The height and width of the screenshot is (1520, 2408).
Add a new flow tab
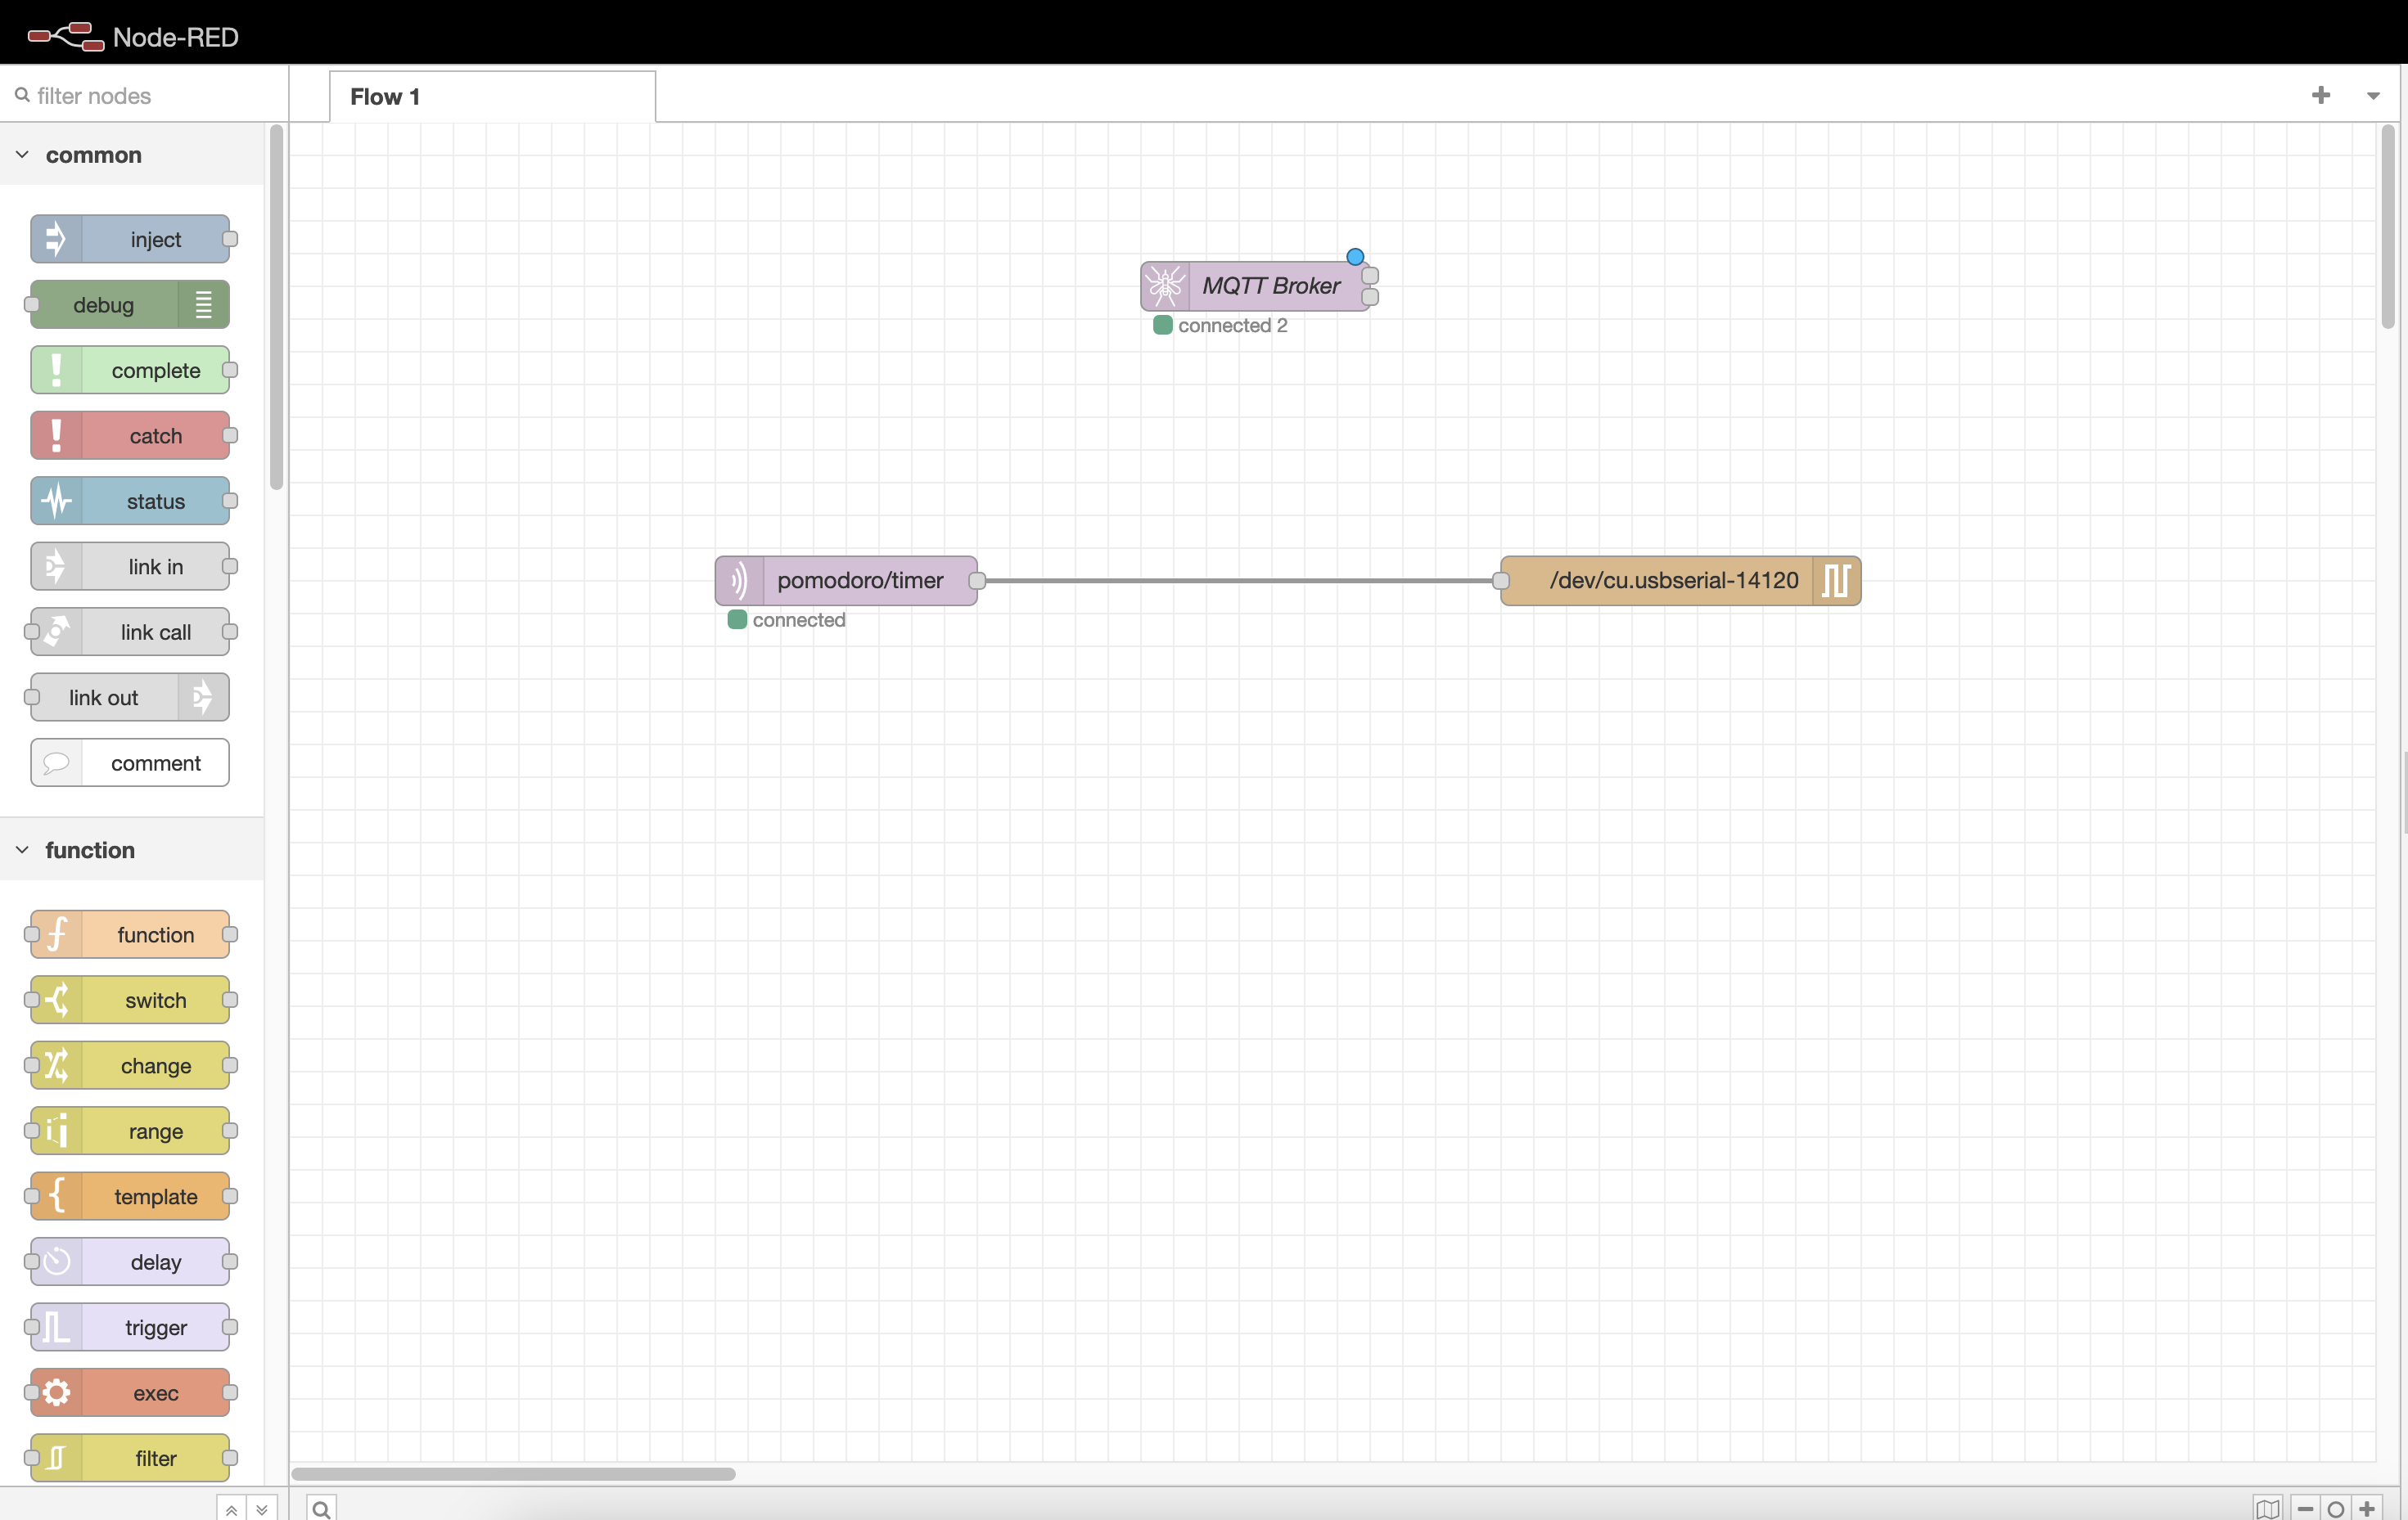tap(2321, 95)
